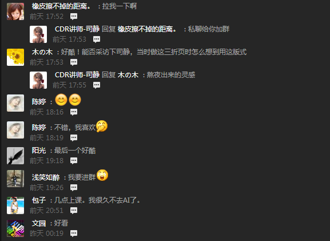Open 木の木's sunflower avatar
Screen dimensions: 330x241
click(x=15, y=57)
